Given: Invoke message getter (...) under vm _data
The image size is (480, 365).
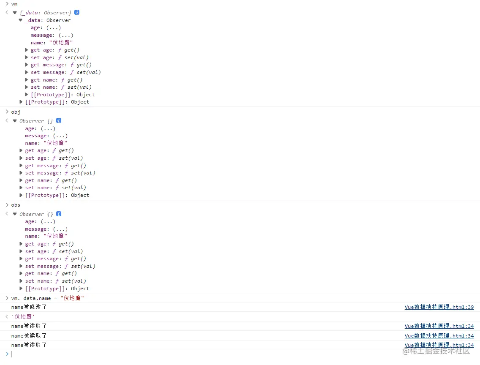Looking at the screenshot, I should pos(66,35).
